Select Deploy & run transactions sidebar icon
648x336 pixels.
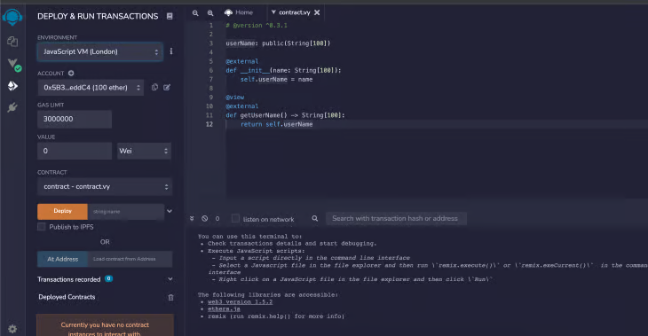coord(12,86)
